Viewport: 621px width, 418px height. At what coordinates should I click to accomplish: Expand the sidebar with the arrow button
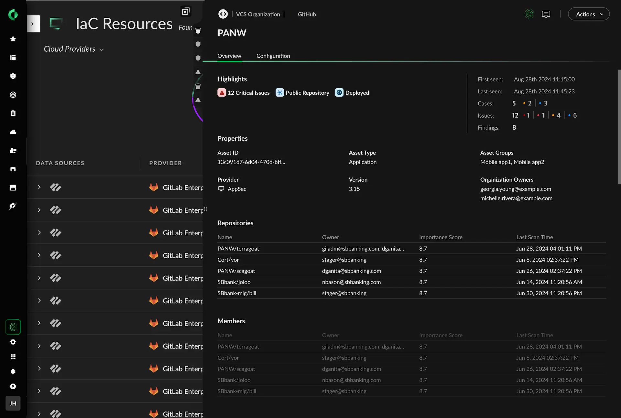(32, 24)
